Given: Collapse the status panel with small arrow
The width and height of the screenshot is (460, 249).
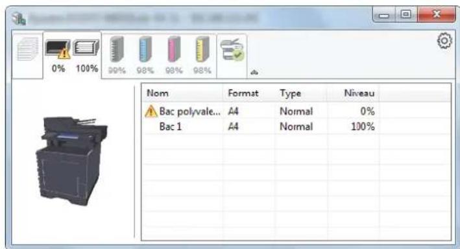Looking at the screenshot, I should [x=254, y=72].
